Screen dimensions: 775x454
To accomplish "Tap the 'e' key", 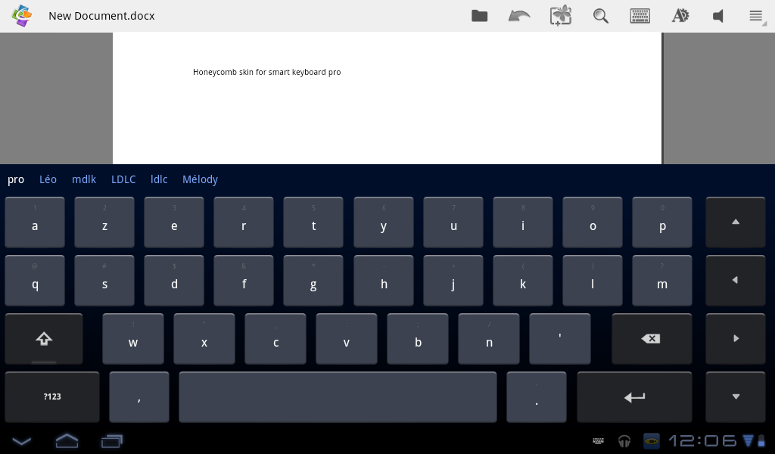I will coord(174,222).
